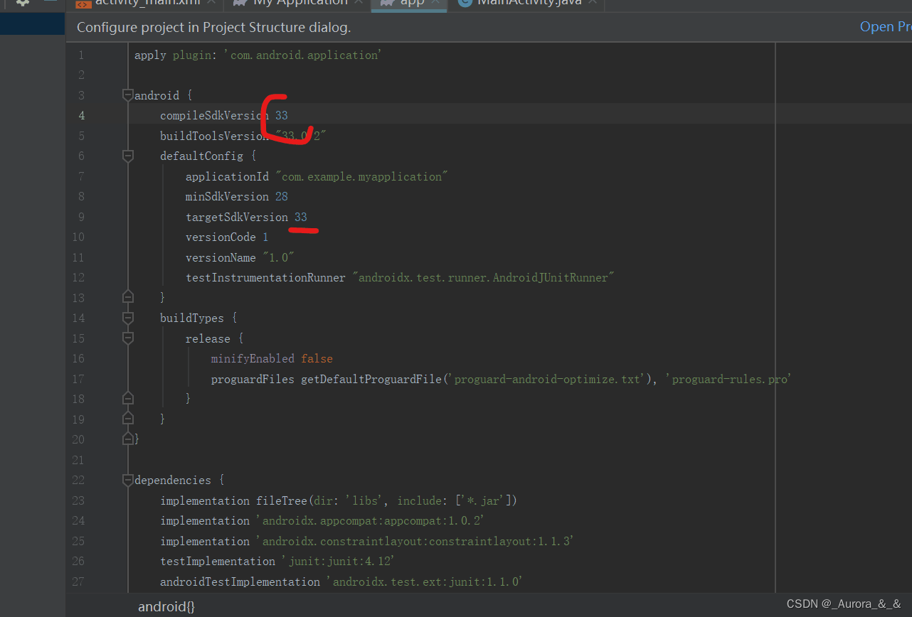Close the app editor tab
Screen dimensions: 912x617
click(435, 3)
